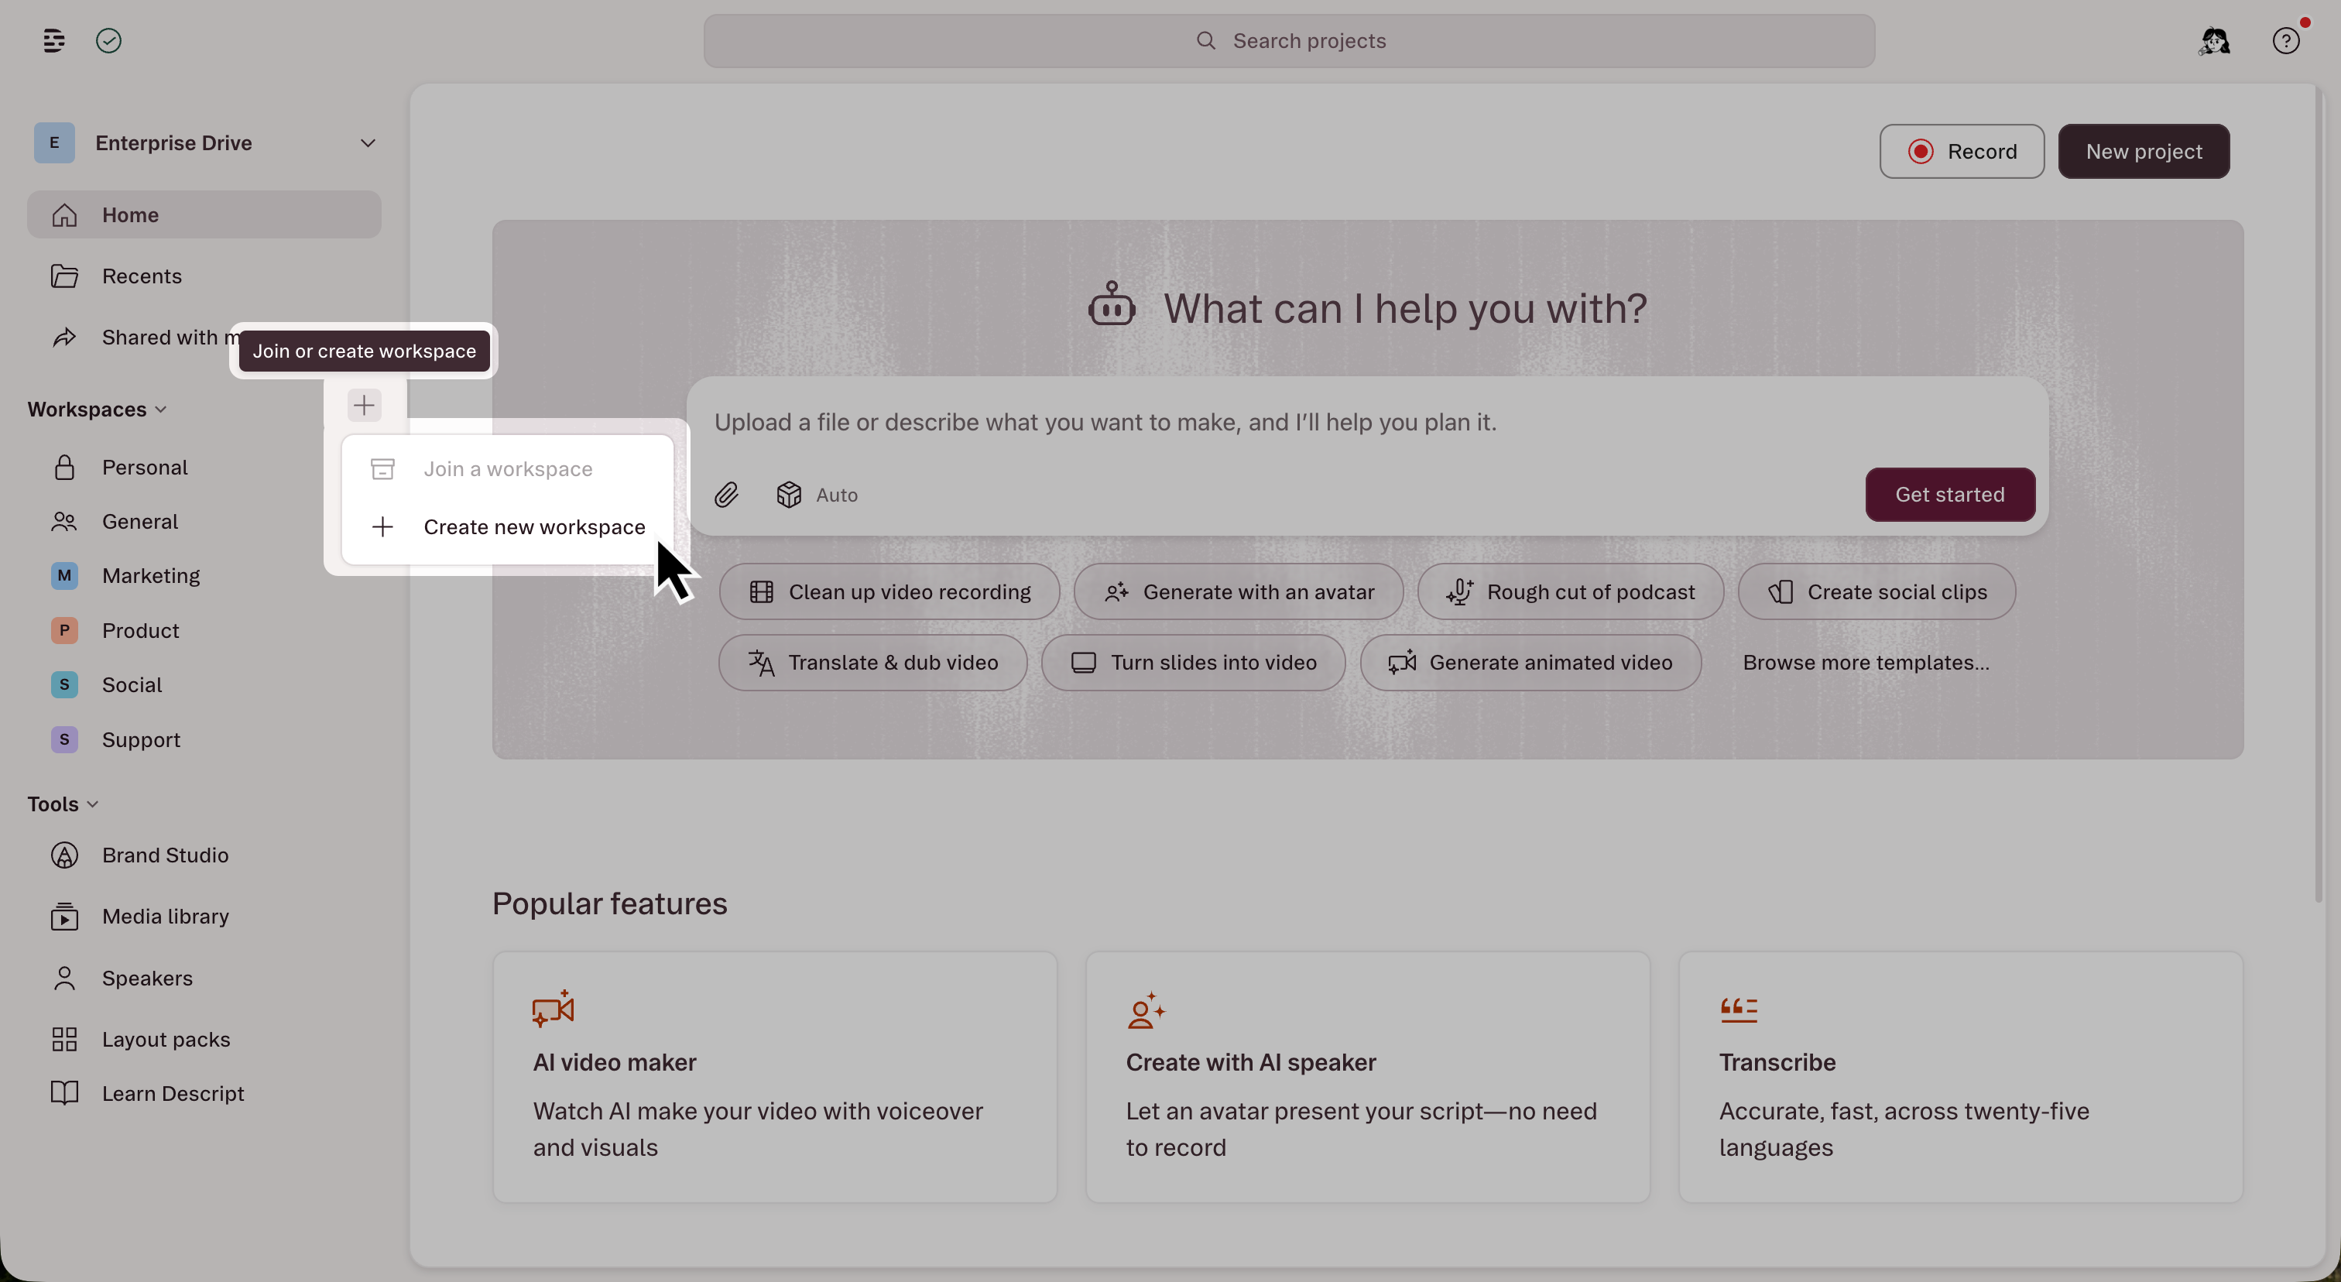Open the Brand Studio tool
Image resolution: width=2341 pixels, height=1282 pixels.
tap(164, 854)
